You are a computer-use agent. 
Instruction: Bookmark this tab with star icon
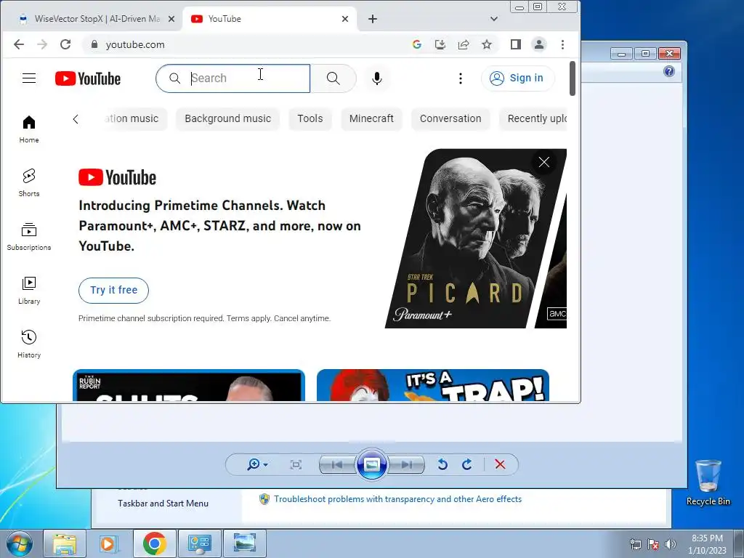487,44
